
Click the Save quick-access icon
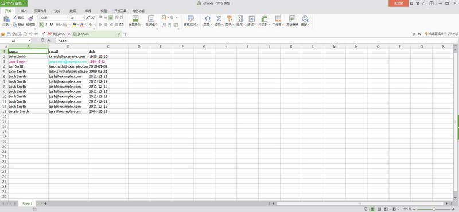click(x=9, y=34)
